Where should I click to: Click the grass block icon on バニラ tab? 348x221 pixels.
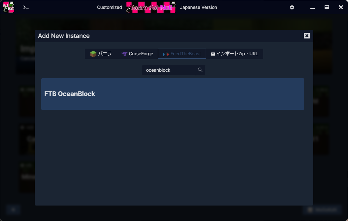point(93,54)
